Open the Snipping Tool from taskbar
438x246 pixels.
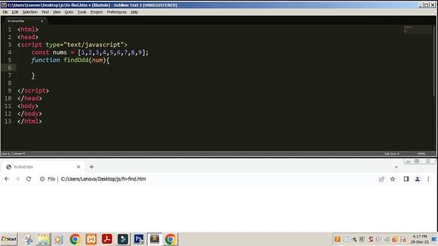27,239
